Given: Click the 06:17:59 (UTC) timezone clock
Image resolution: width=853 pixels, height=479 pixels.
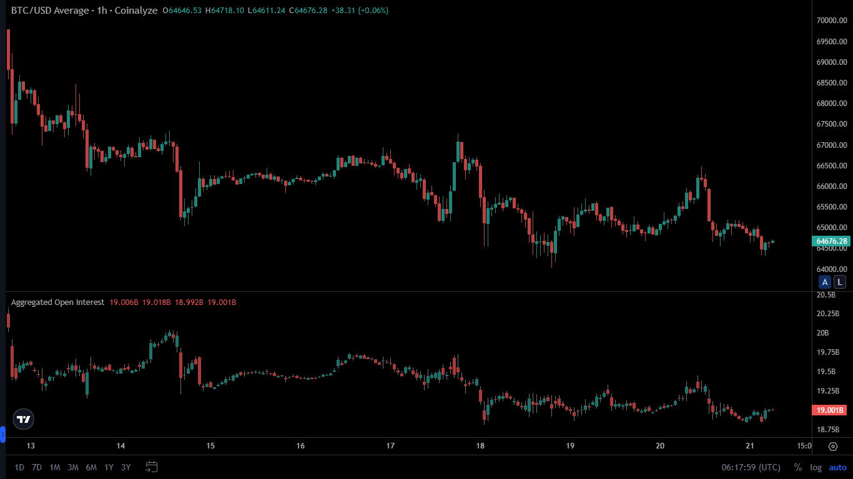Looking at the screenshot, I should pos(751,467).
